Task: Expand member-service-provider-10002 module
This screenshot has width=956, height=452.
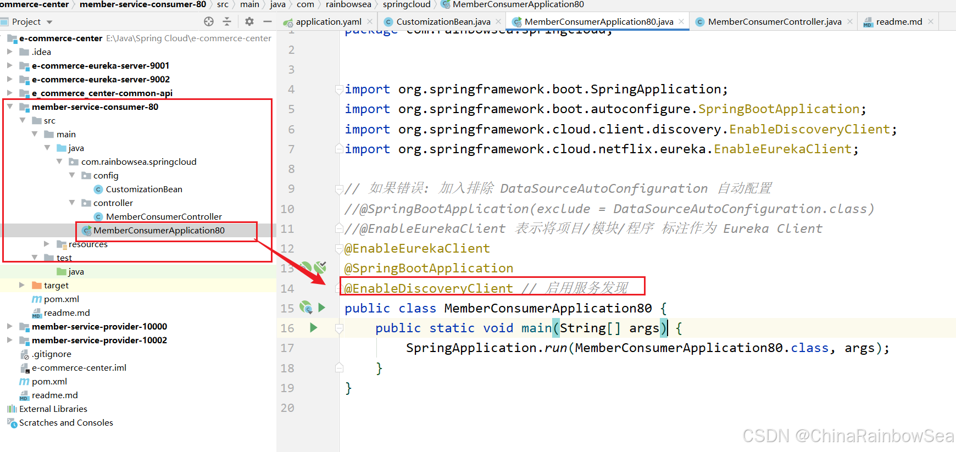Action: 9,340
